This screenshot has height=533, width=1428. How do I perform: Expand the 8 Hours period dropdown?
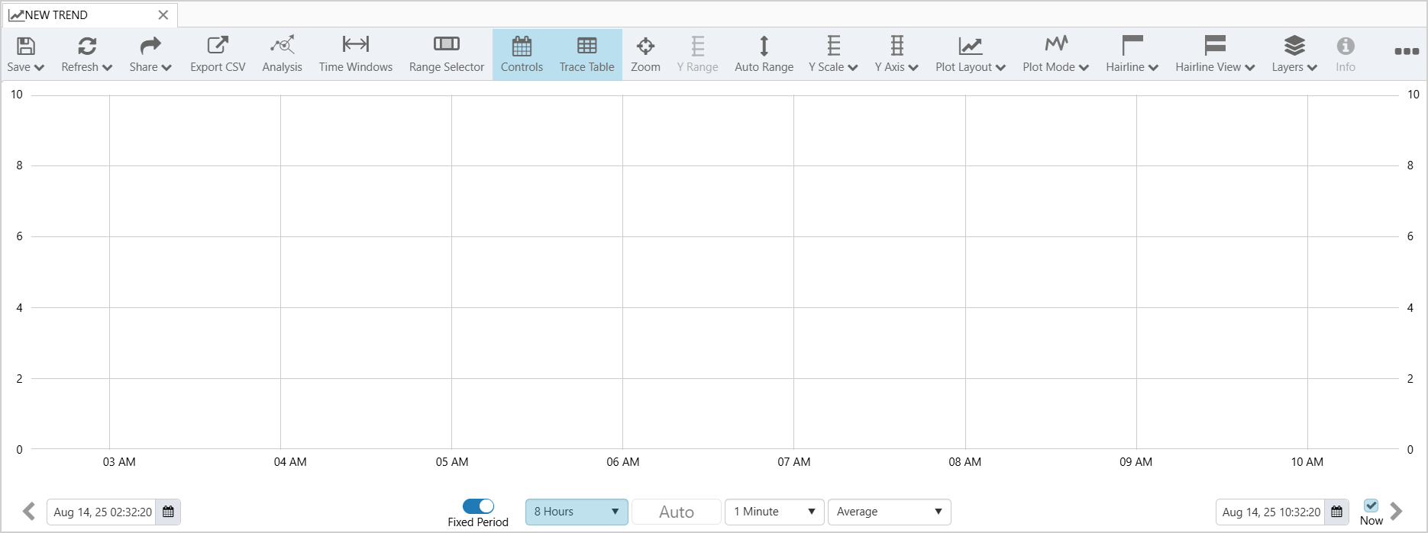coord(577,512)
